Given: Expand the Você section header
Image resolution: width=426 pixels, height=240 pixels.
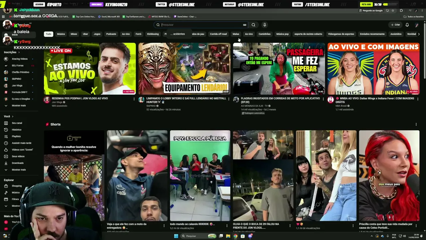Looking at the screenshot, I should [9, 116].
